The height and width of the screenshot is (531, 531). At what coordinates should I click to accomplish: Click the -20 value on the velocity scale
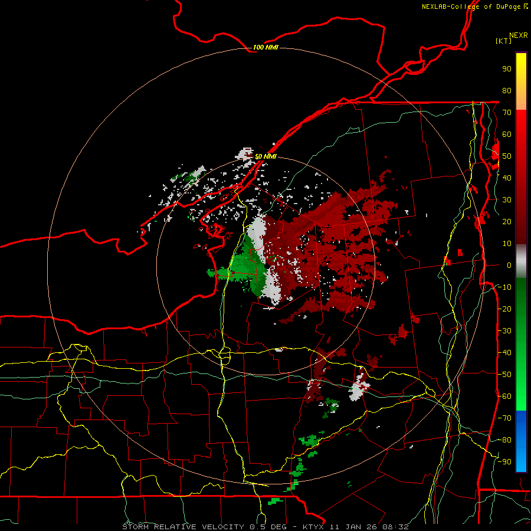(x=504, y=309)
